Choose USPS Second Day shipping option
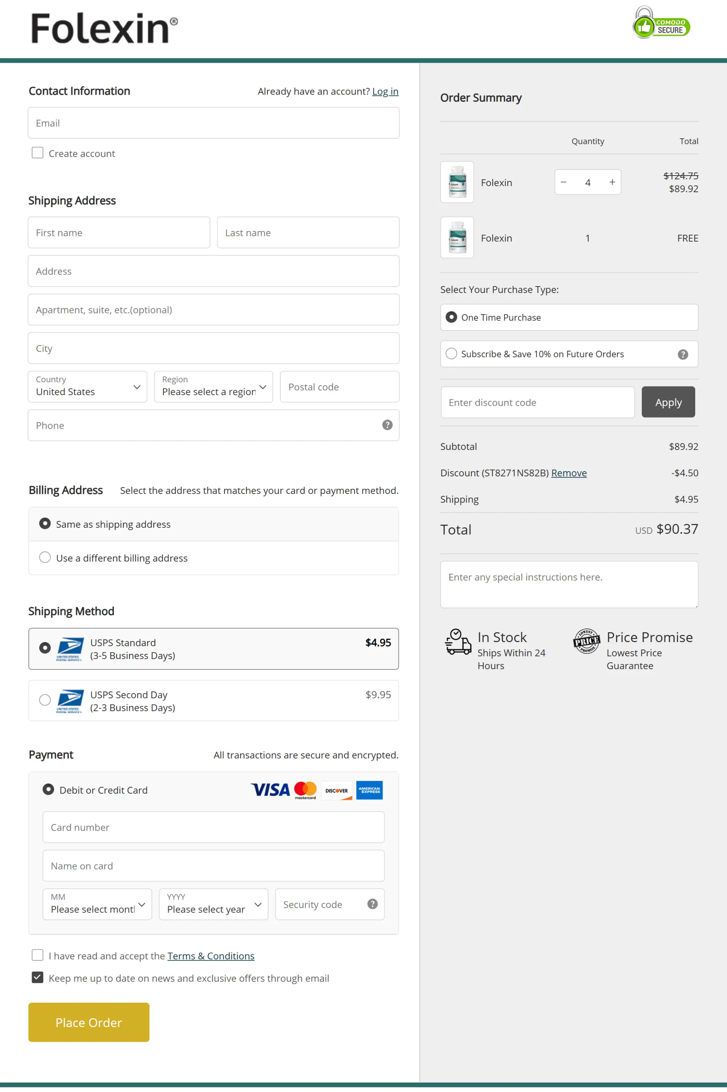This screenshot has height=1092, width=727. [45, 700]
